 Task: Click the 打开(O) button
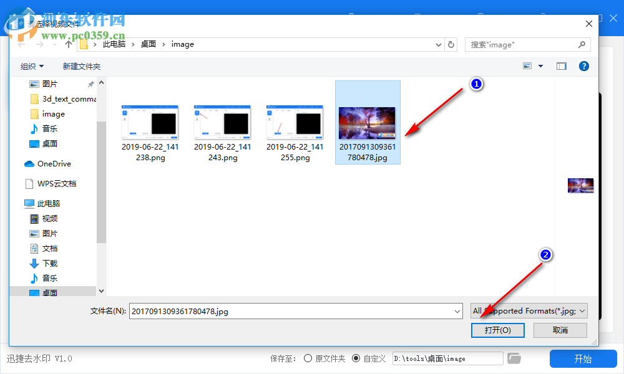click(x=497, y=330)
